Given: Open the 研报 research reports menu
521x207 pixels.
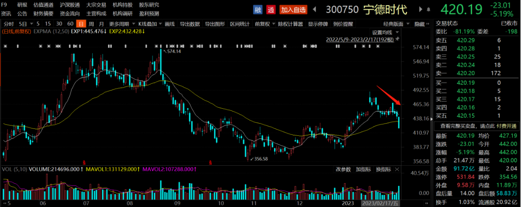Looking at the screenshot, I should (22, 5).
